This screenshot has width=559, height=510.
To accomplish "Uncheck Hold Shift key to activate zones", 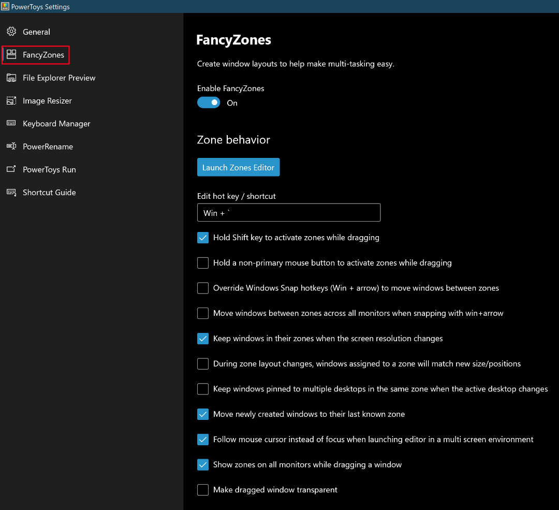I will pos(202,238).
